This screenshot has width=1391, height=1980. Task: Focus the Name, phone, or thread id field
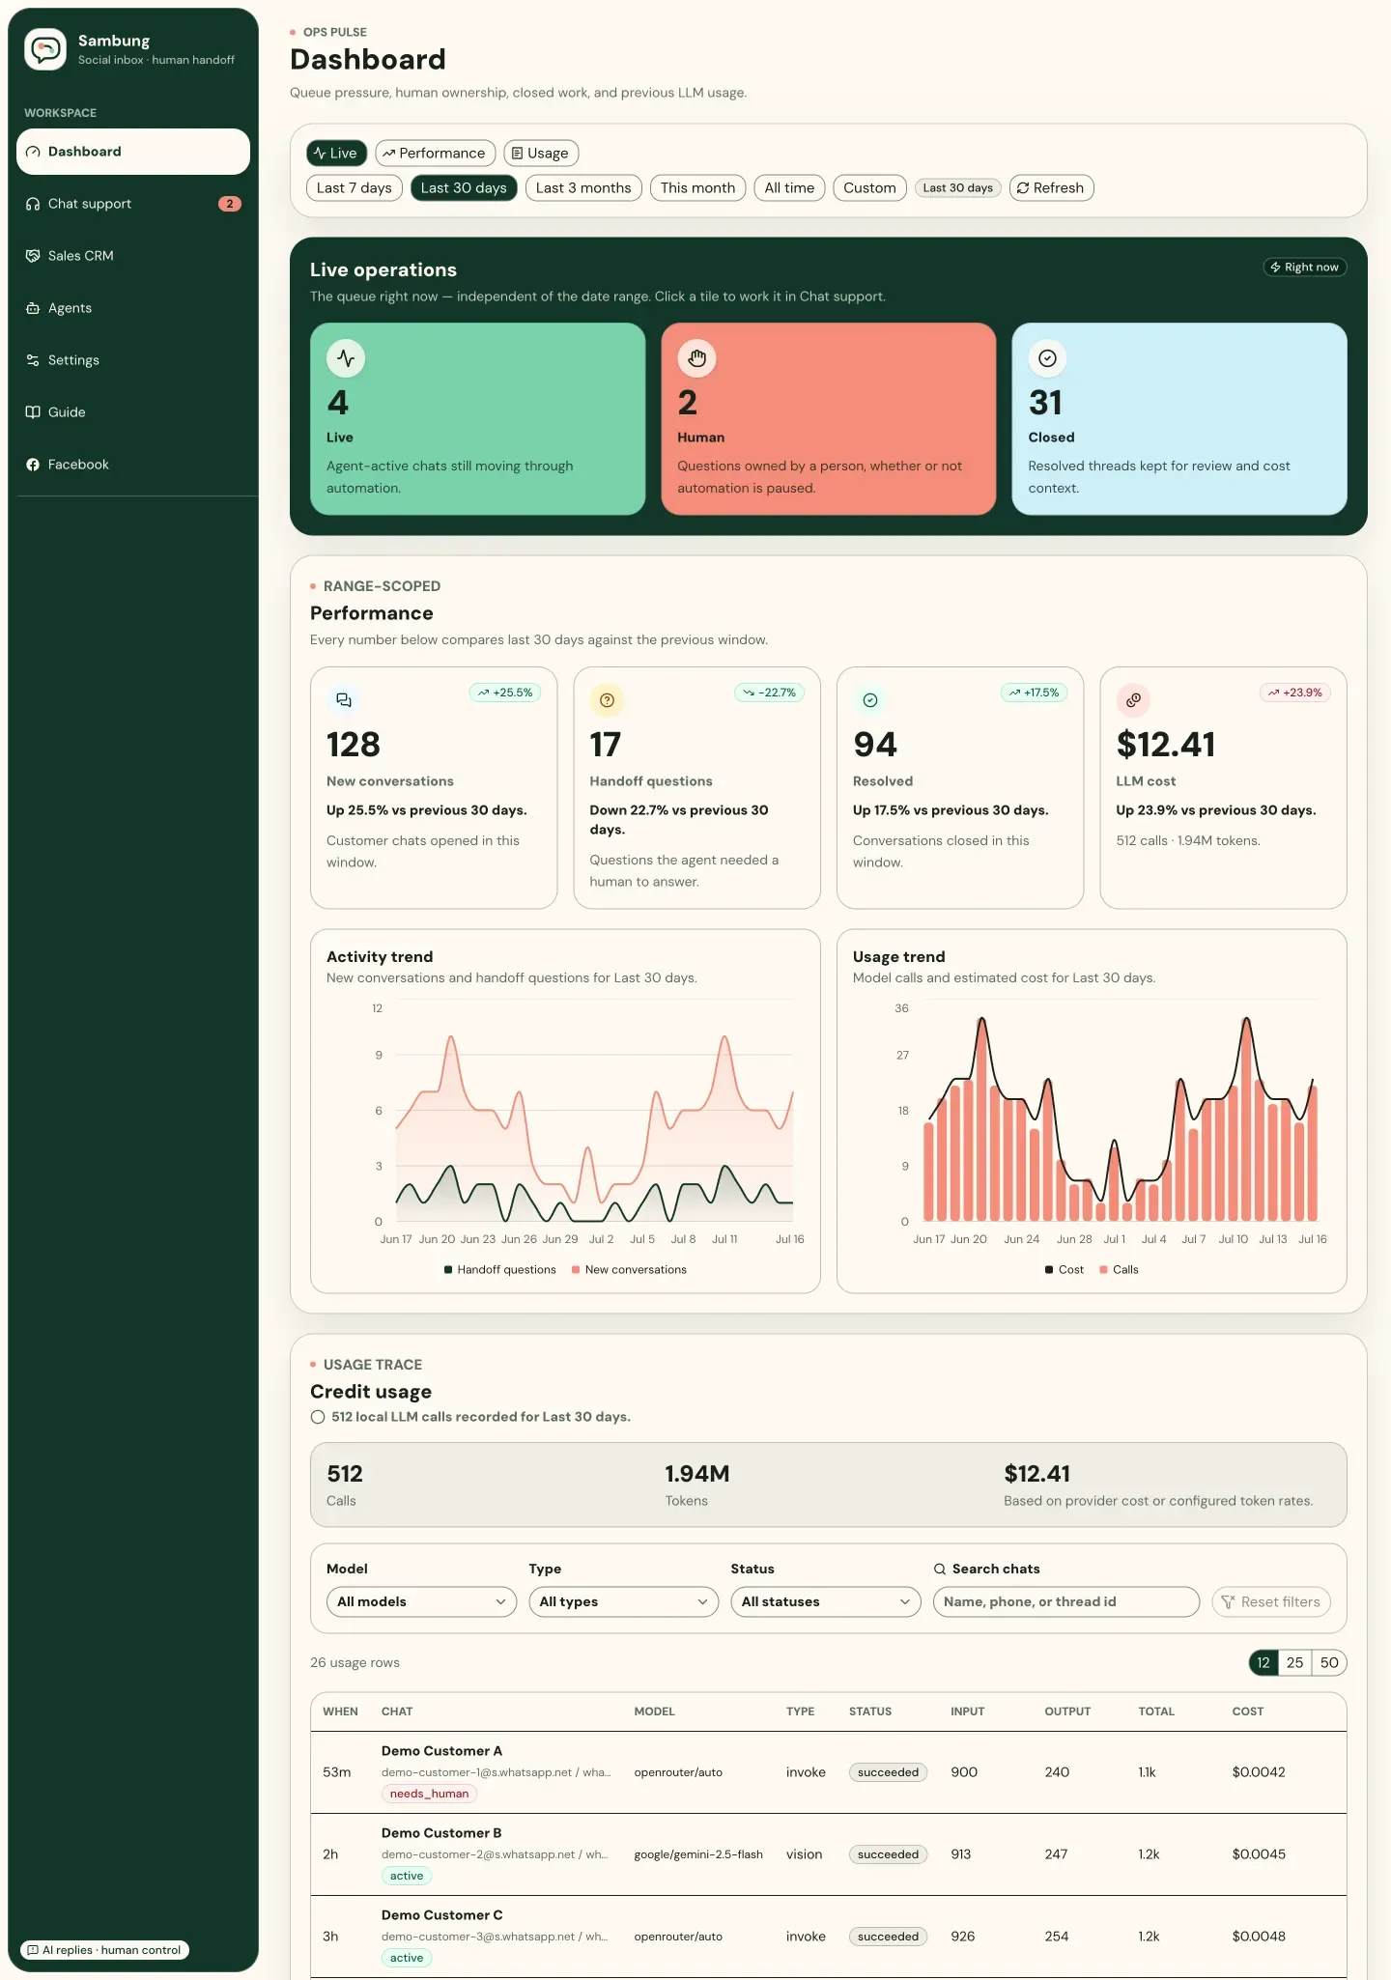[x=1066, y=1601]
